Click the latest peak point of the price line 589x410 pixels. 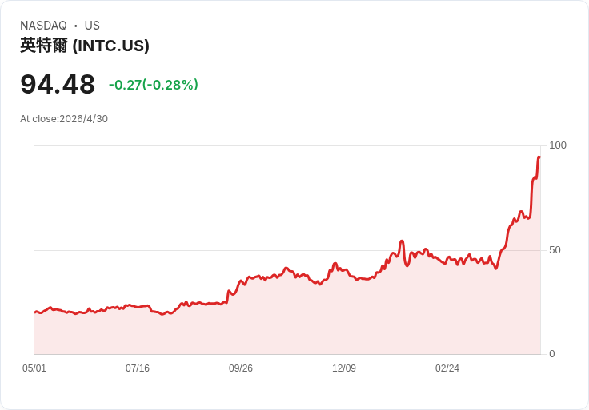(539, 157)
